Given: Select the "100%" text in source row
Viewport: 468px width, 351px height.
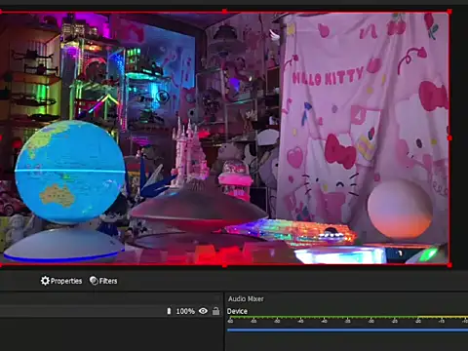Looking at the screenshot, I should [x=185, y=311].
